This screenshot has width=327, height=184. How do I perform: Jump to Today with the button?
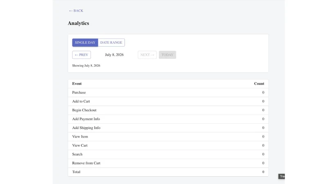pos(168,55)
